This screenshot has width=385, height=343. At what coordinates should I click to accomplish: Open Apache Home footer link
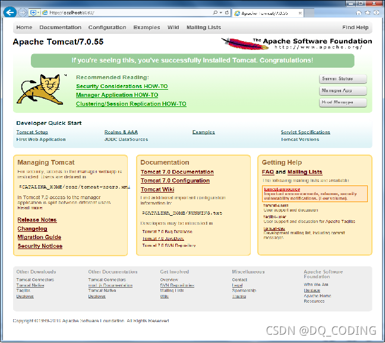(317, 296)
